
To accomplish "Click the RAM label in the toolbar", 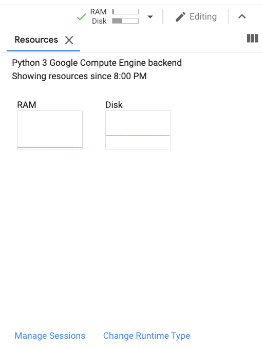I will click(98, 12).
